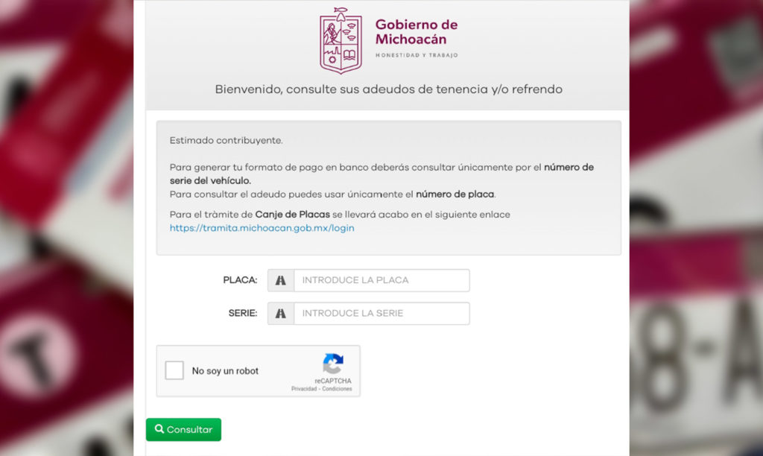Open the tramita.michoacan.gob.mx/login link
The height and width of the screenshot is (456, 763).
(x=262, y=228)
